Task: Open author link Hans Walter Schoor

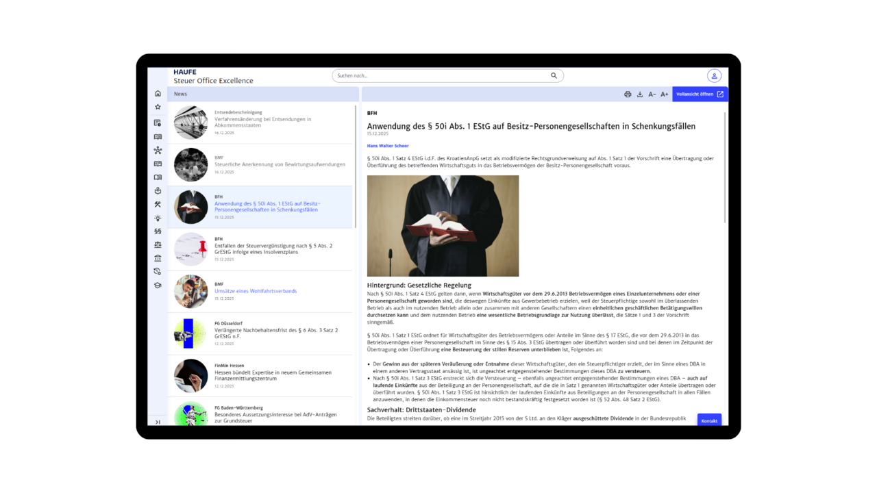Action: [x=388, y=146]
